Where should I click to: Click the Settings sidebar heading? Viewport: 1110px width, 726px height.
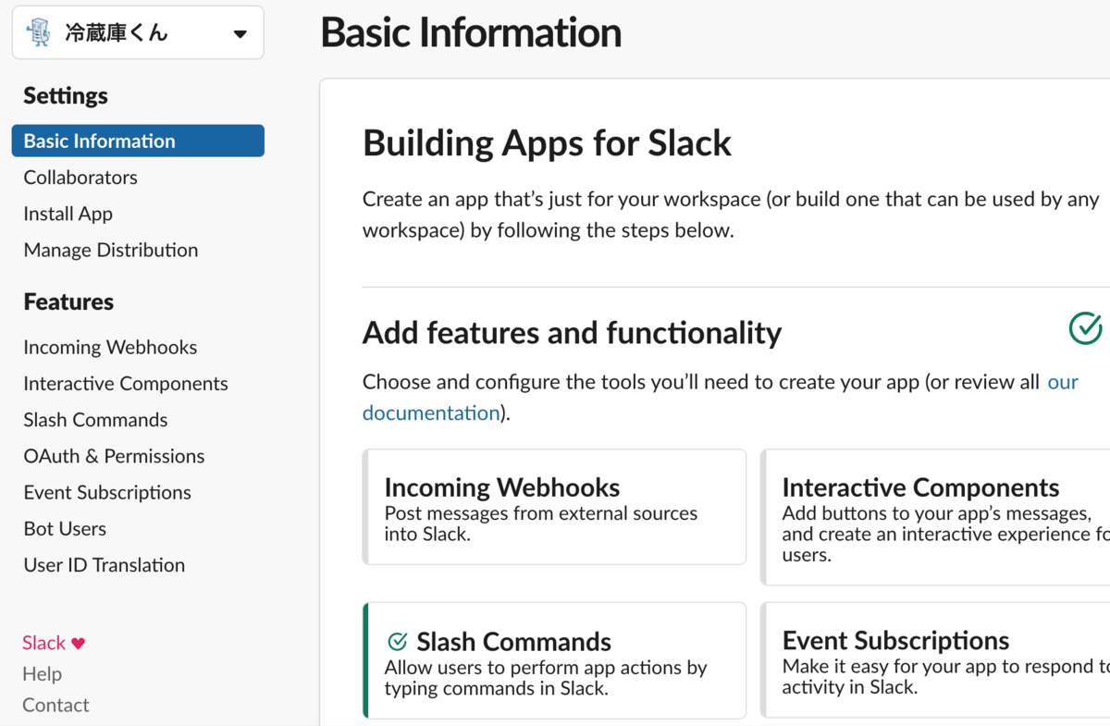tap(66, 96)
